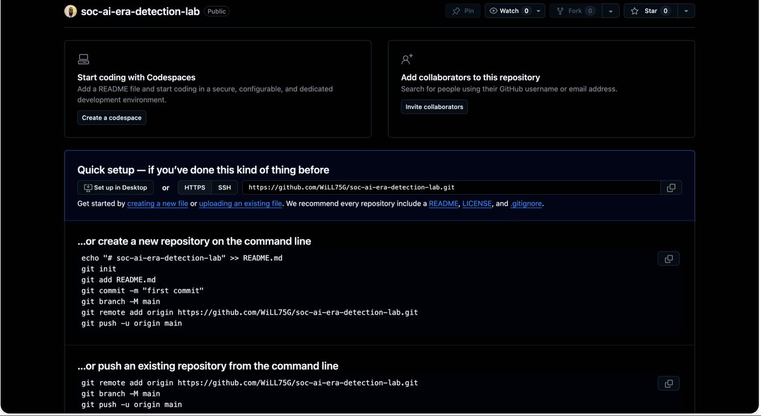This screenshot has height=416, width=761.
Task: Pin the repository with Pin button
Action: [463, 11]
